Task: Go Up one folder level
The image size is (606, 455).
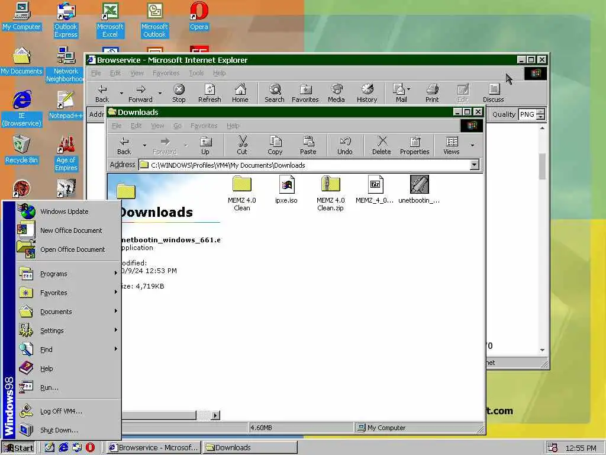Action: (205, 146)
